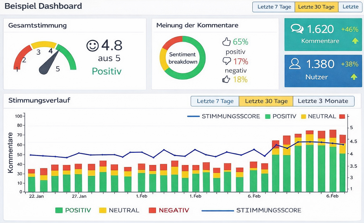Click the chat bubbles icon in Kommentare card

click(x=297, y=29)
